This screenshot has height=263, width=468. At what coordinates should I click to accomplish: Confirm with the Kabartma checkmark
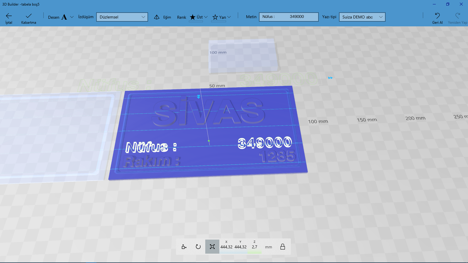[29, 16]
